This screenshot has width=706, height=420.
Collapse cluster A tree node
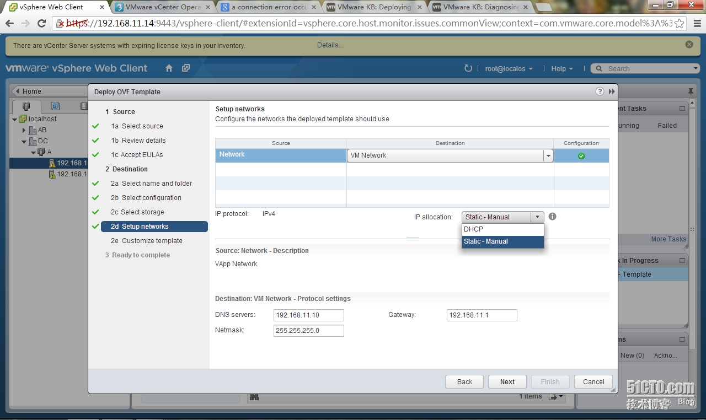pyautogui.click(x=33, y=152)
